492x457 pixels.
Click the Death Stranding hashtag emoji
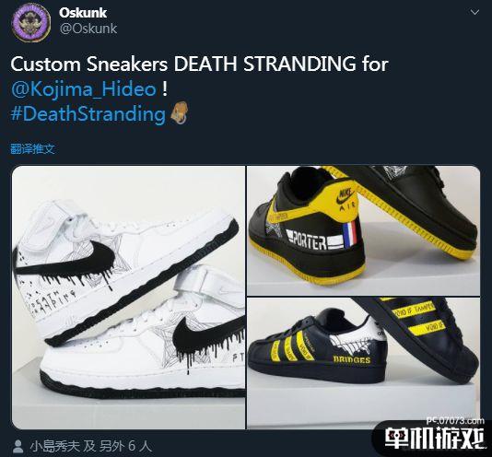pos(180,112)
